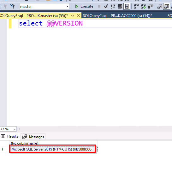Pin the SQLQuery3.sql tab
This screenshot has height=182, width=172.
coord(72,15)
